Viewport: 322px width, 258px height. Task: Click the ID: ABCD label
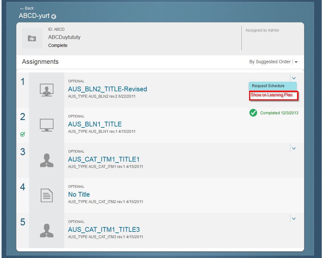click(56, 29)
